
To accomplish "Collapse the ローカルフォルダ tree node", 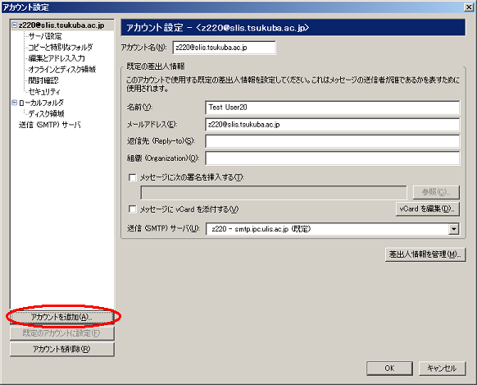I will pos(14,103).
